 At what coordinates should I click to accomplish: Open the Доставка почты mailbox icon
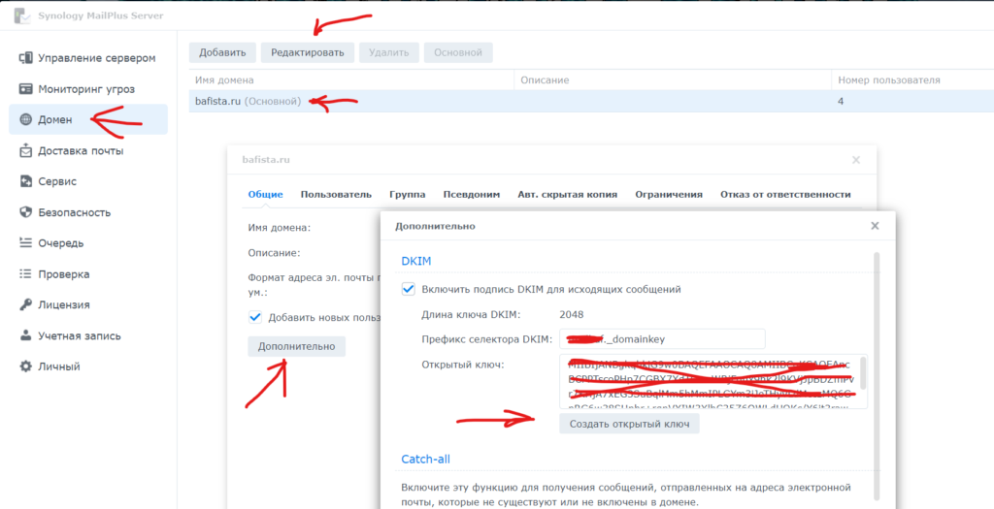[26, 150]
